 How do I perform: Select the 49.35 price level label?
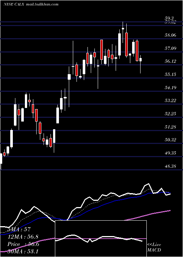pos(171,153)
